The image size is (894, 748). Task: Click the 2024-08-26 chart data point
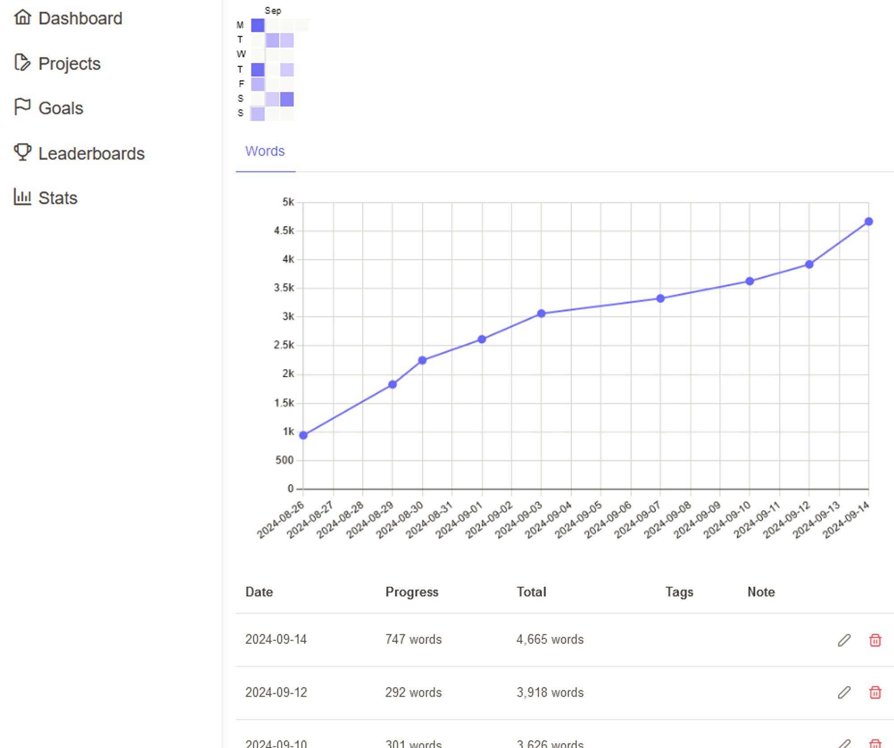[303, 435]
